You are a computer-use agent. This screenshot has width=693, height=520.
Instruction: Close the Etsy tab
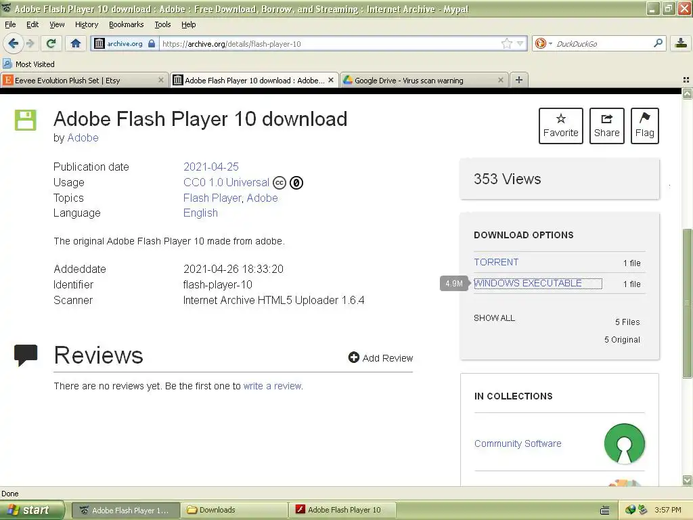click(x=161, y=80)
